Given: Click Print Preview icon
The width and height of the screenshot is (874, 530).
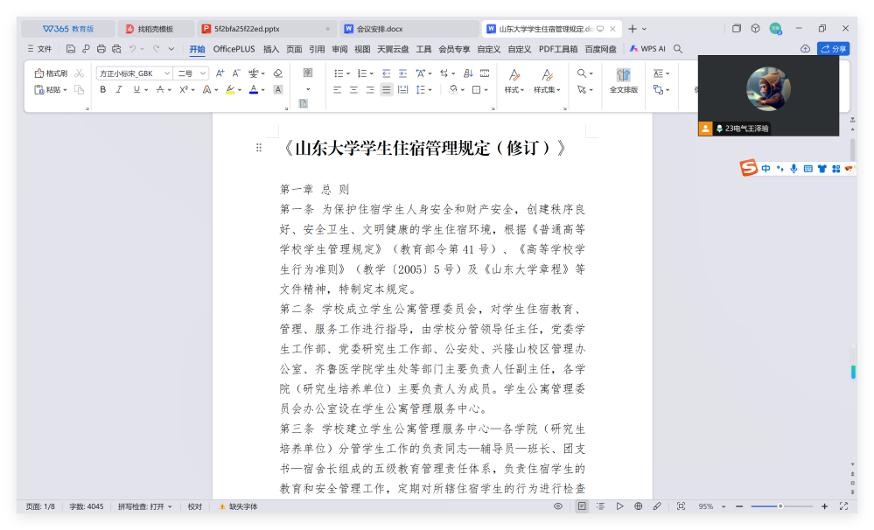Looking at the screenshot, I should (116, 48).
